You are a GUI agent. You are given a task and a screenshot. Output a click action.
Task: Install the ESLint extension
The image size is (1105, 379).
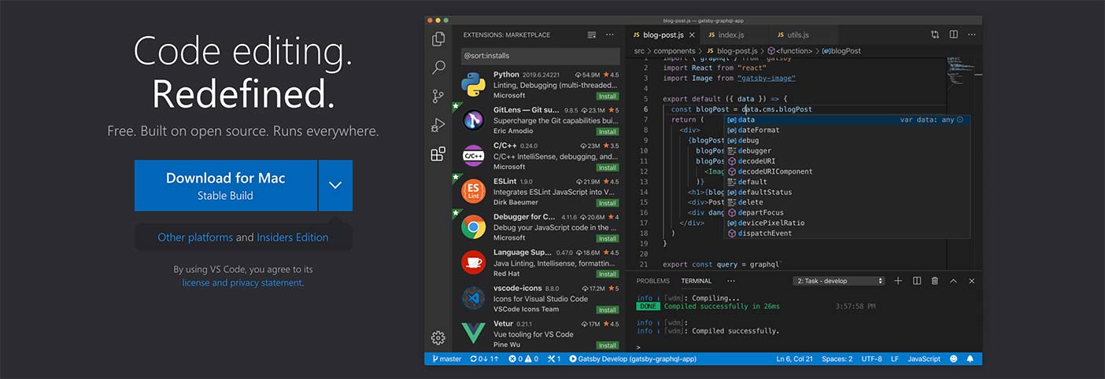[608, 203]
